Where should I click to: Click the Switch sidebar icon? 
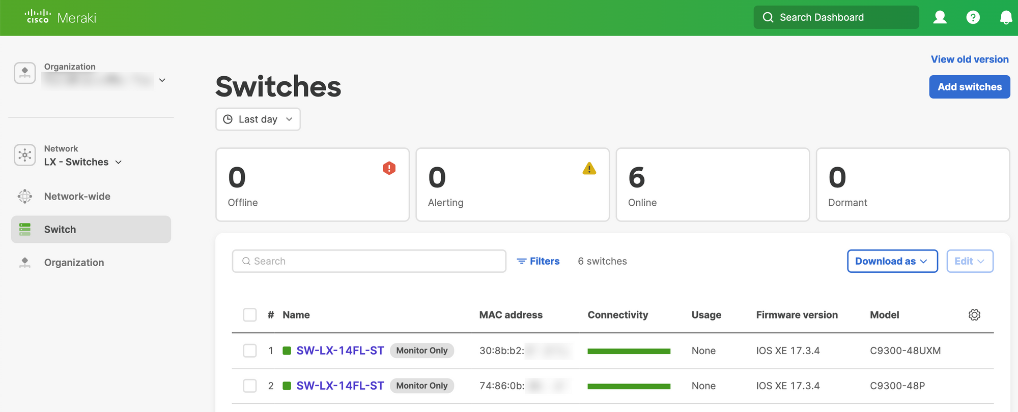point(25,229)
